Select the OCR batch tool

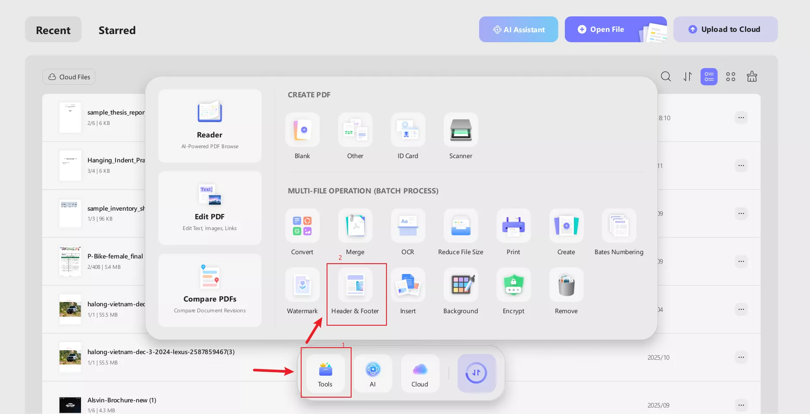click(407, 226)
